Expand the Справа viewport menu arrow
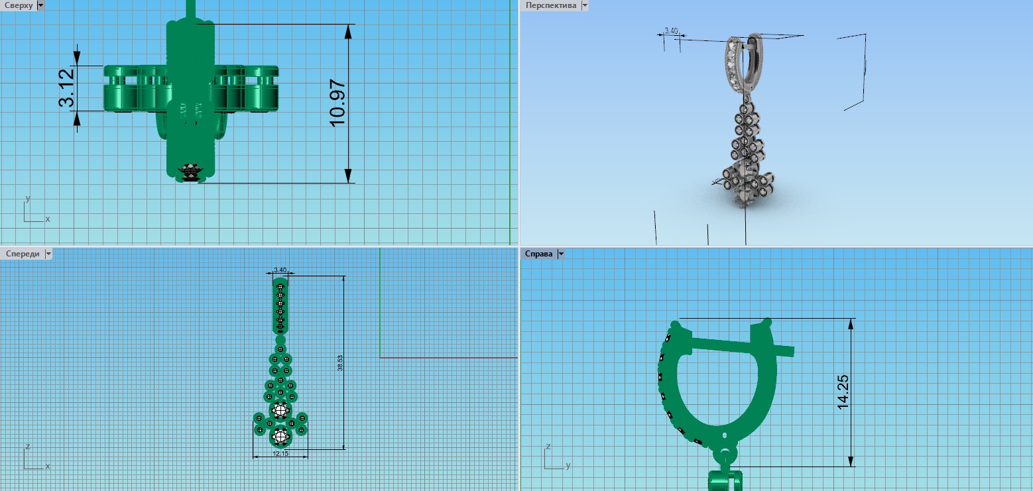Image resolution: width=1033 pixels, height=491 pixels. pos(561,254)
